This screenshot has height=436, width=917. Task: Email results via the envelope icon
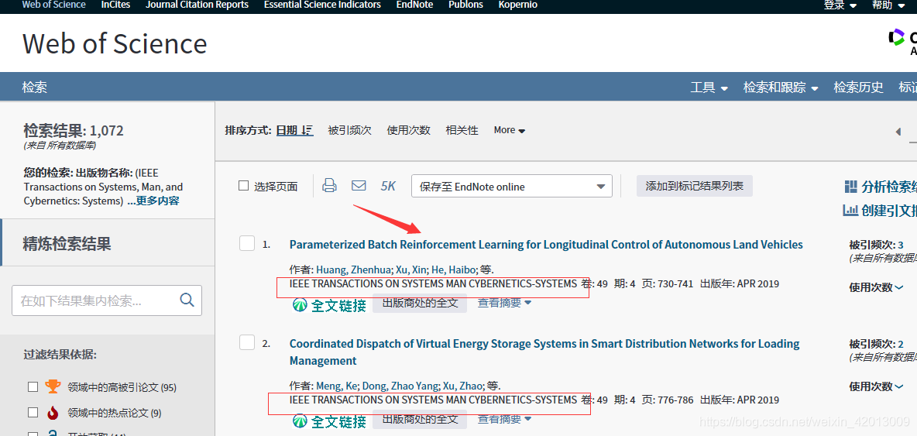[359, 186]
